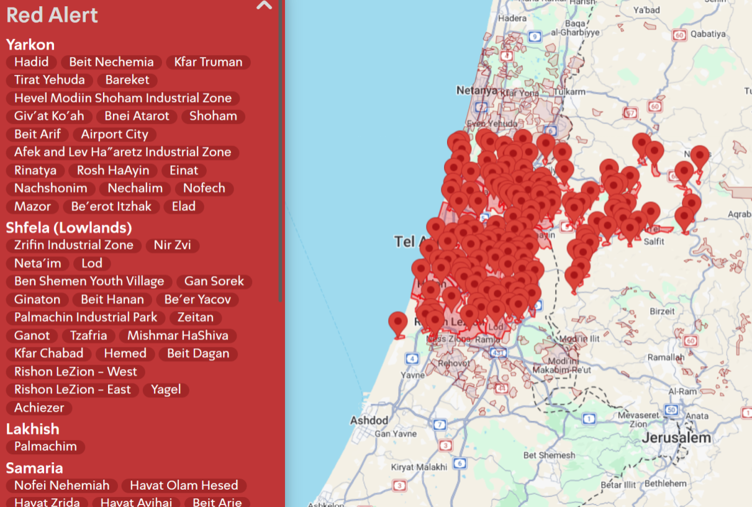Open Hevel Modiin Shoham Industrial Zone tag
The image size is (752, 507).
pyautogui.click(x=123, y=98)
